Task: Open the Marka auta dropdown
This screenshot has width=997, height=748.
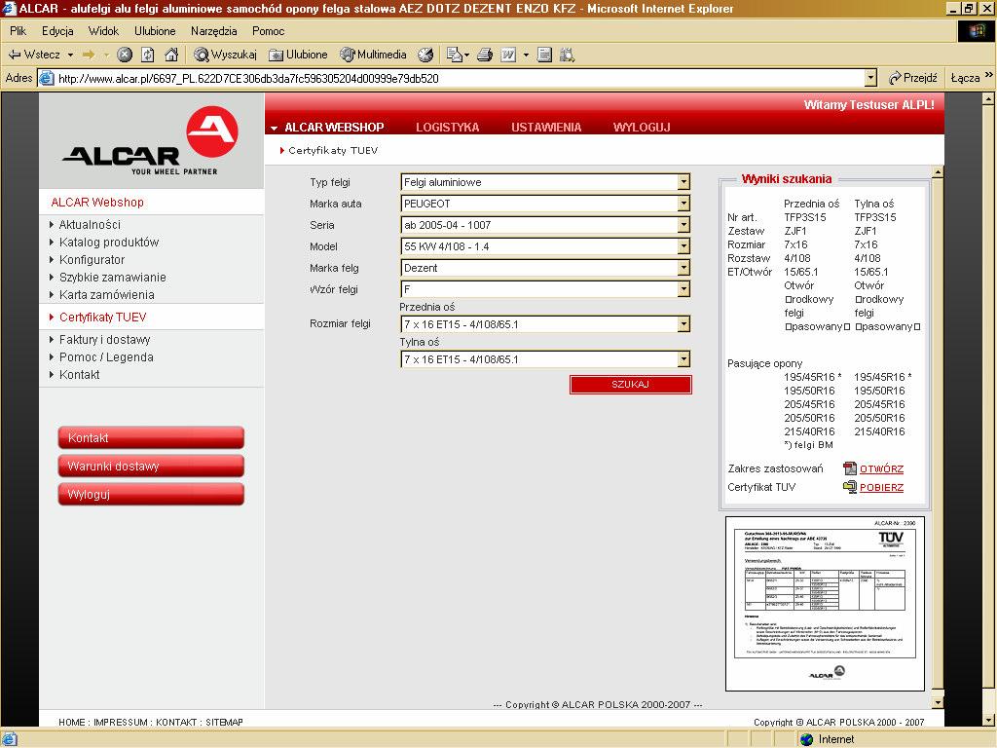Action: tap(545, 204)
